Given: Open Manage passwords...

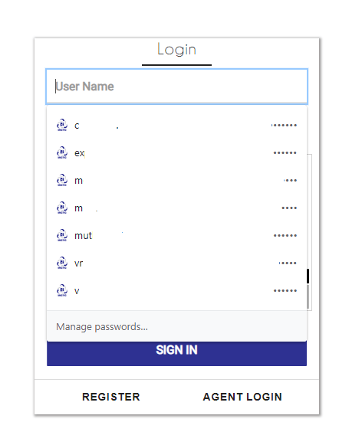Looking at the screenshot, I should coord(102,327).
